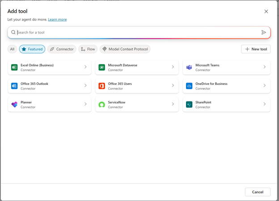Open the Learn more link

coord(57,20)
